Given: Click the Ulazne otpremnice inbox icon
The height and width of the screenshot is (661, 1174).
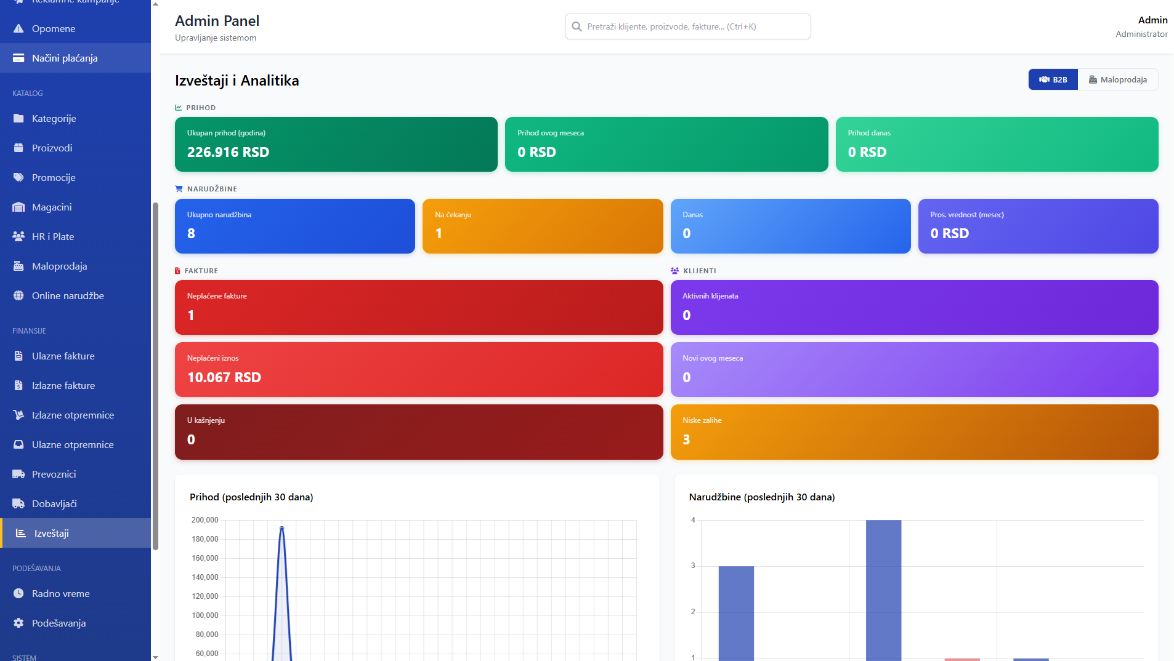Looking at the screenshot, I should pyautogui.click(x=18, y=444).
